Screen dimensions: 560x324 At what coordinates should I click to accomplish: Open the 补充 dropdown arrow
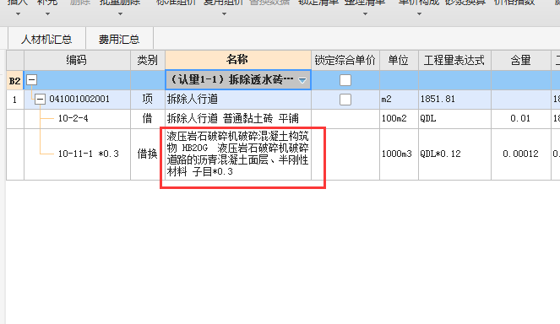click(47, 14)
